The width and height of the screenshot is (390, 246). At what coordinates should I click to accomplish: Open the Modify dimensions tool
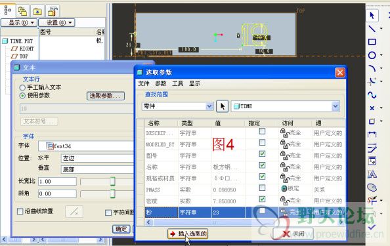click(x=372, y=148)
